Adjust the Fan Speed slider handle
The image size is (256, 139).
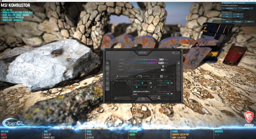click(168, 94)
